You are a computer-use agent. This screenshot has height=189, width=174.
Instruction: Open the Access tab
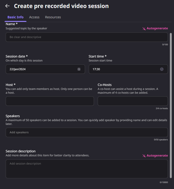(34, 17)
